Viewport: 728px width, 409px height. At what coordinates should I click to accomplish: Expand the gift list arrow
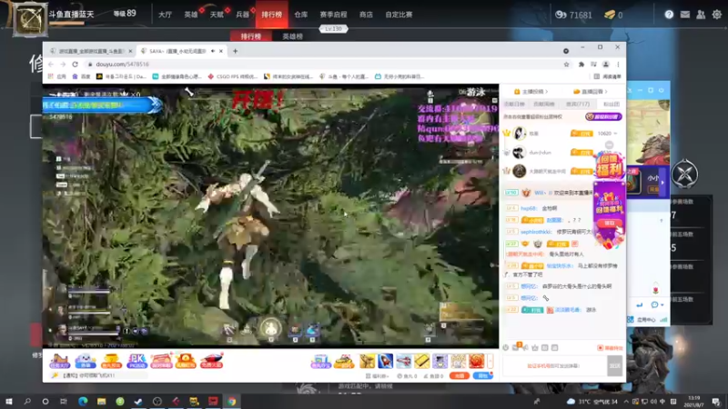(490, 361)
